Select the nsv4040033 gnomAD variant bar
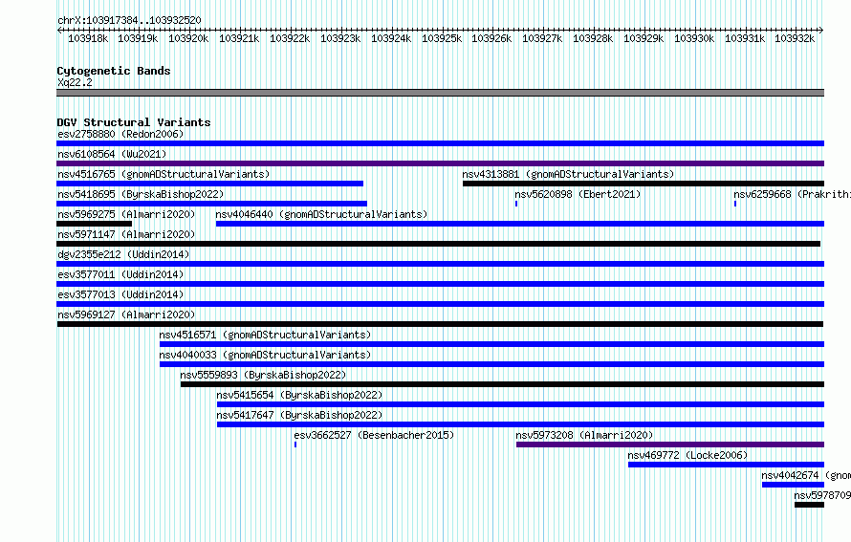 point(491,364)
